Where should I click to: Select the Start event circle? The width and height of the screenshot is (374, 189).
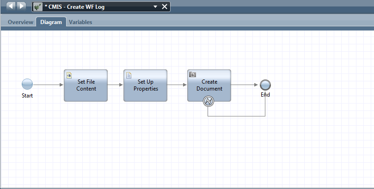point(27,85)
